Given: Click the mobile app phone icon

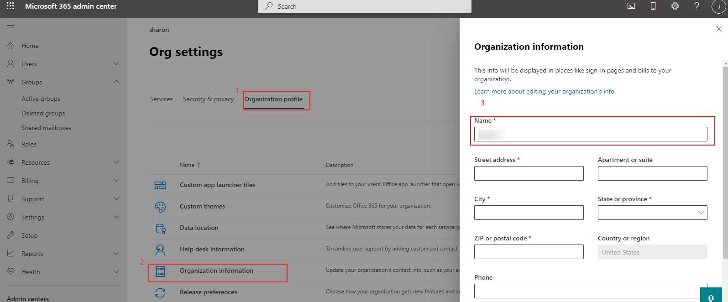Looking at the screenshot, I should click(653, 6).
